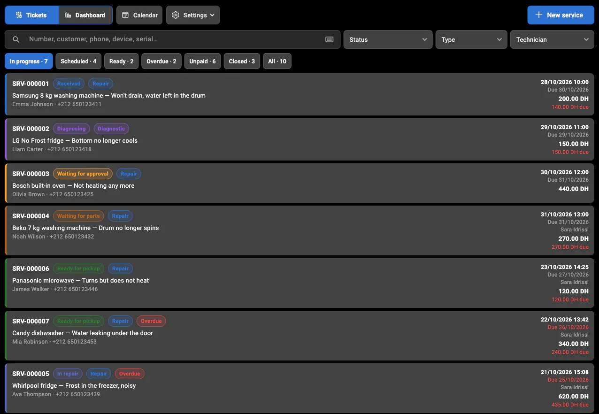The width and height of the screenshot is (599, 414).
Task: Click the keyboard icon in search bar
Action: point(330,39)
